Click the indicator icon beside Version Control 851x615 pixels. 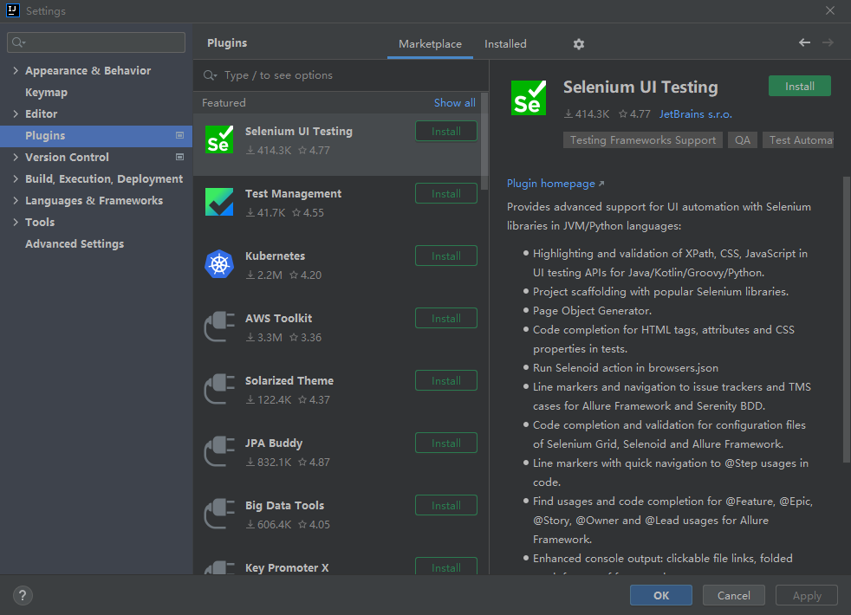[x=179, y=157]
